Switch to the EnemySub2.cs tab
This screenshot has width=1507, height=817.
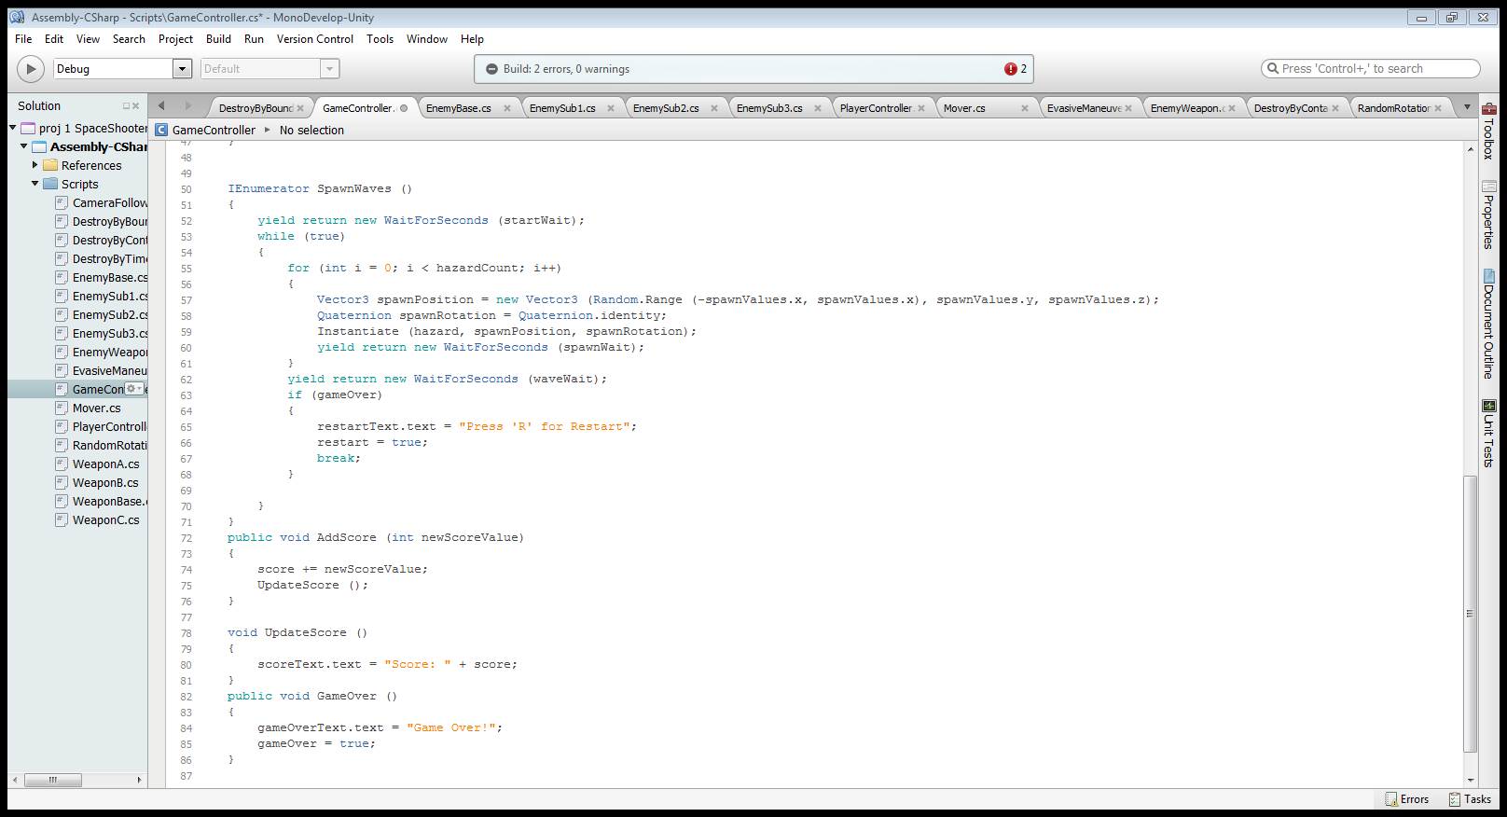pos(666,108)
